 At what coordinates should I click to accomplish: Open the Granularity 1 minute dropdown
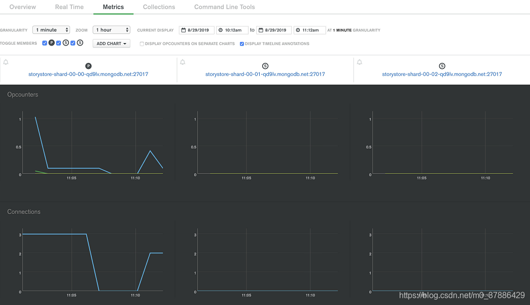coord(51,30)
